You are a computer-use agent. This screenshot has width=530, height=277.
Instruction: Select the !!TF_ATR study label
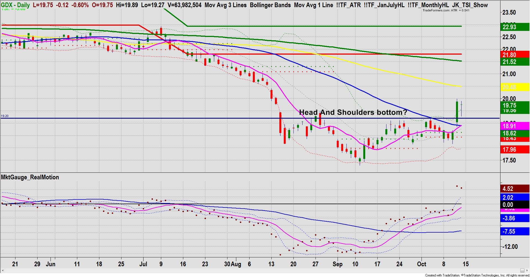click(x=348, y=5)
